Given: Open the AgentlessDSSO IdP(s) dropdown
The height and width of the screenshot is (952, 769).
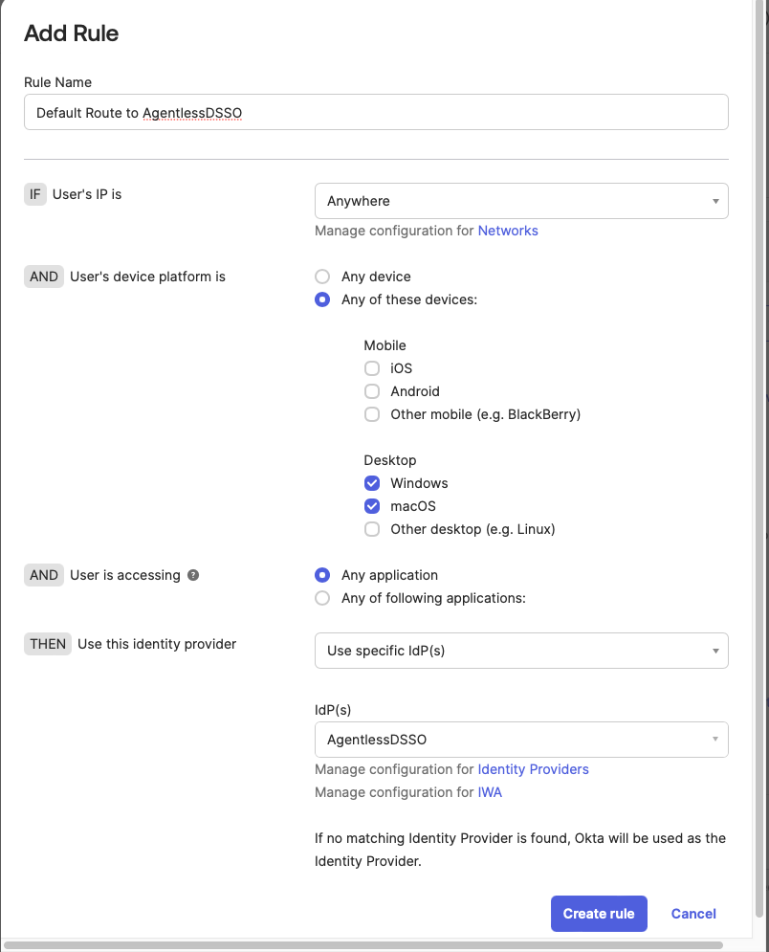Looking at the screenshot, I should coord(521,740).
